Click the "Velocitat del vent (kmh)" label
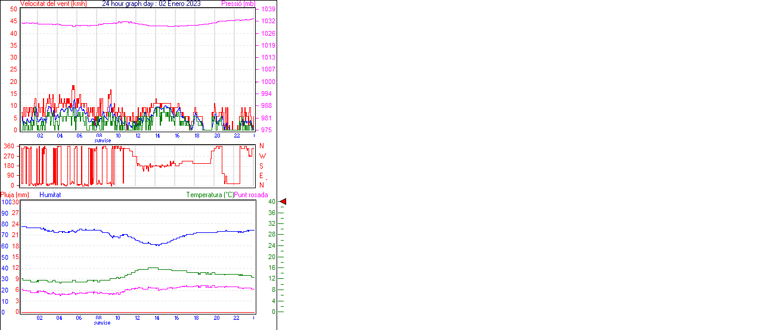Viewport: 763px width, 330px height. (x=54, y=4)
